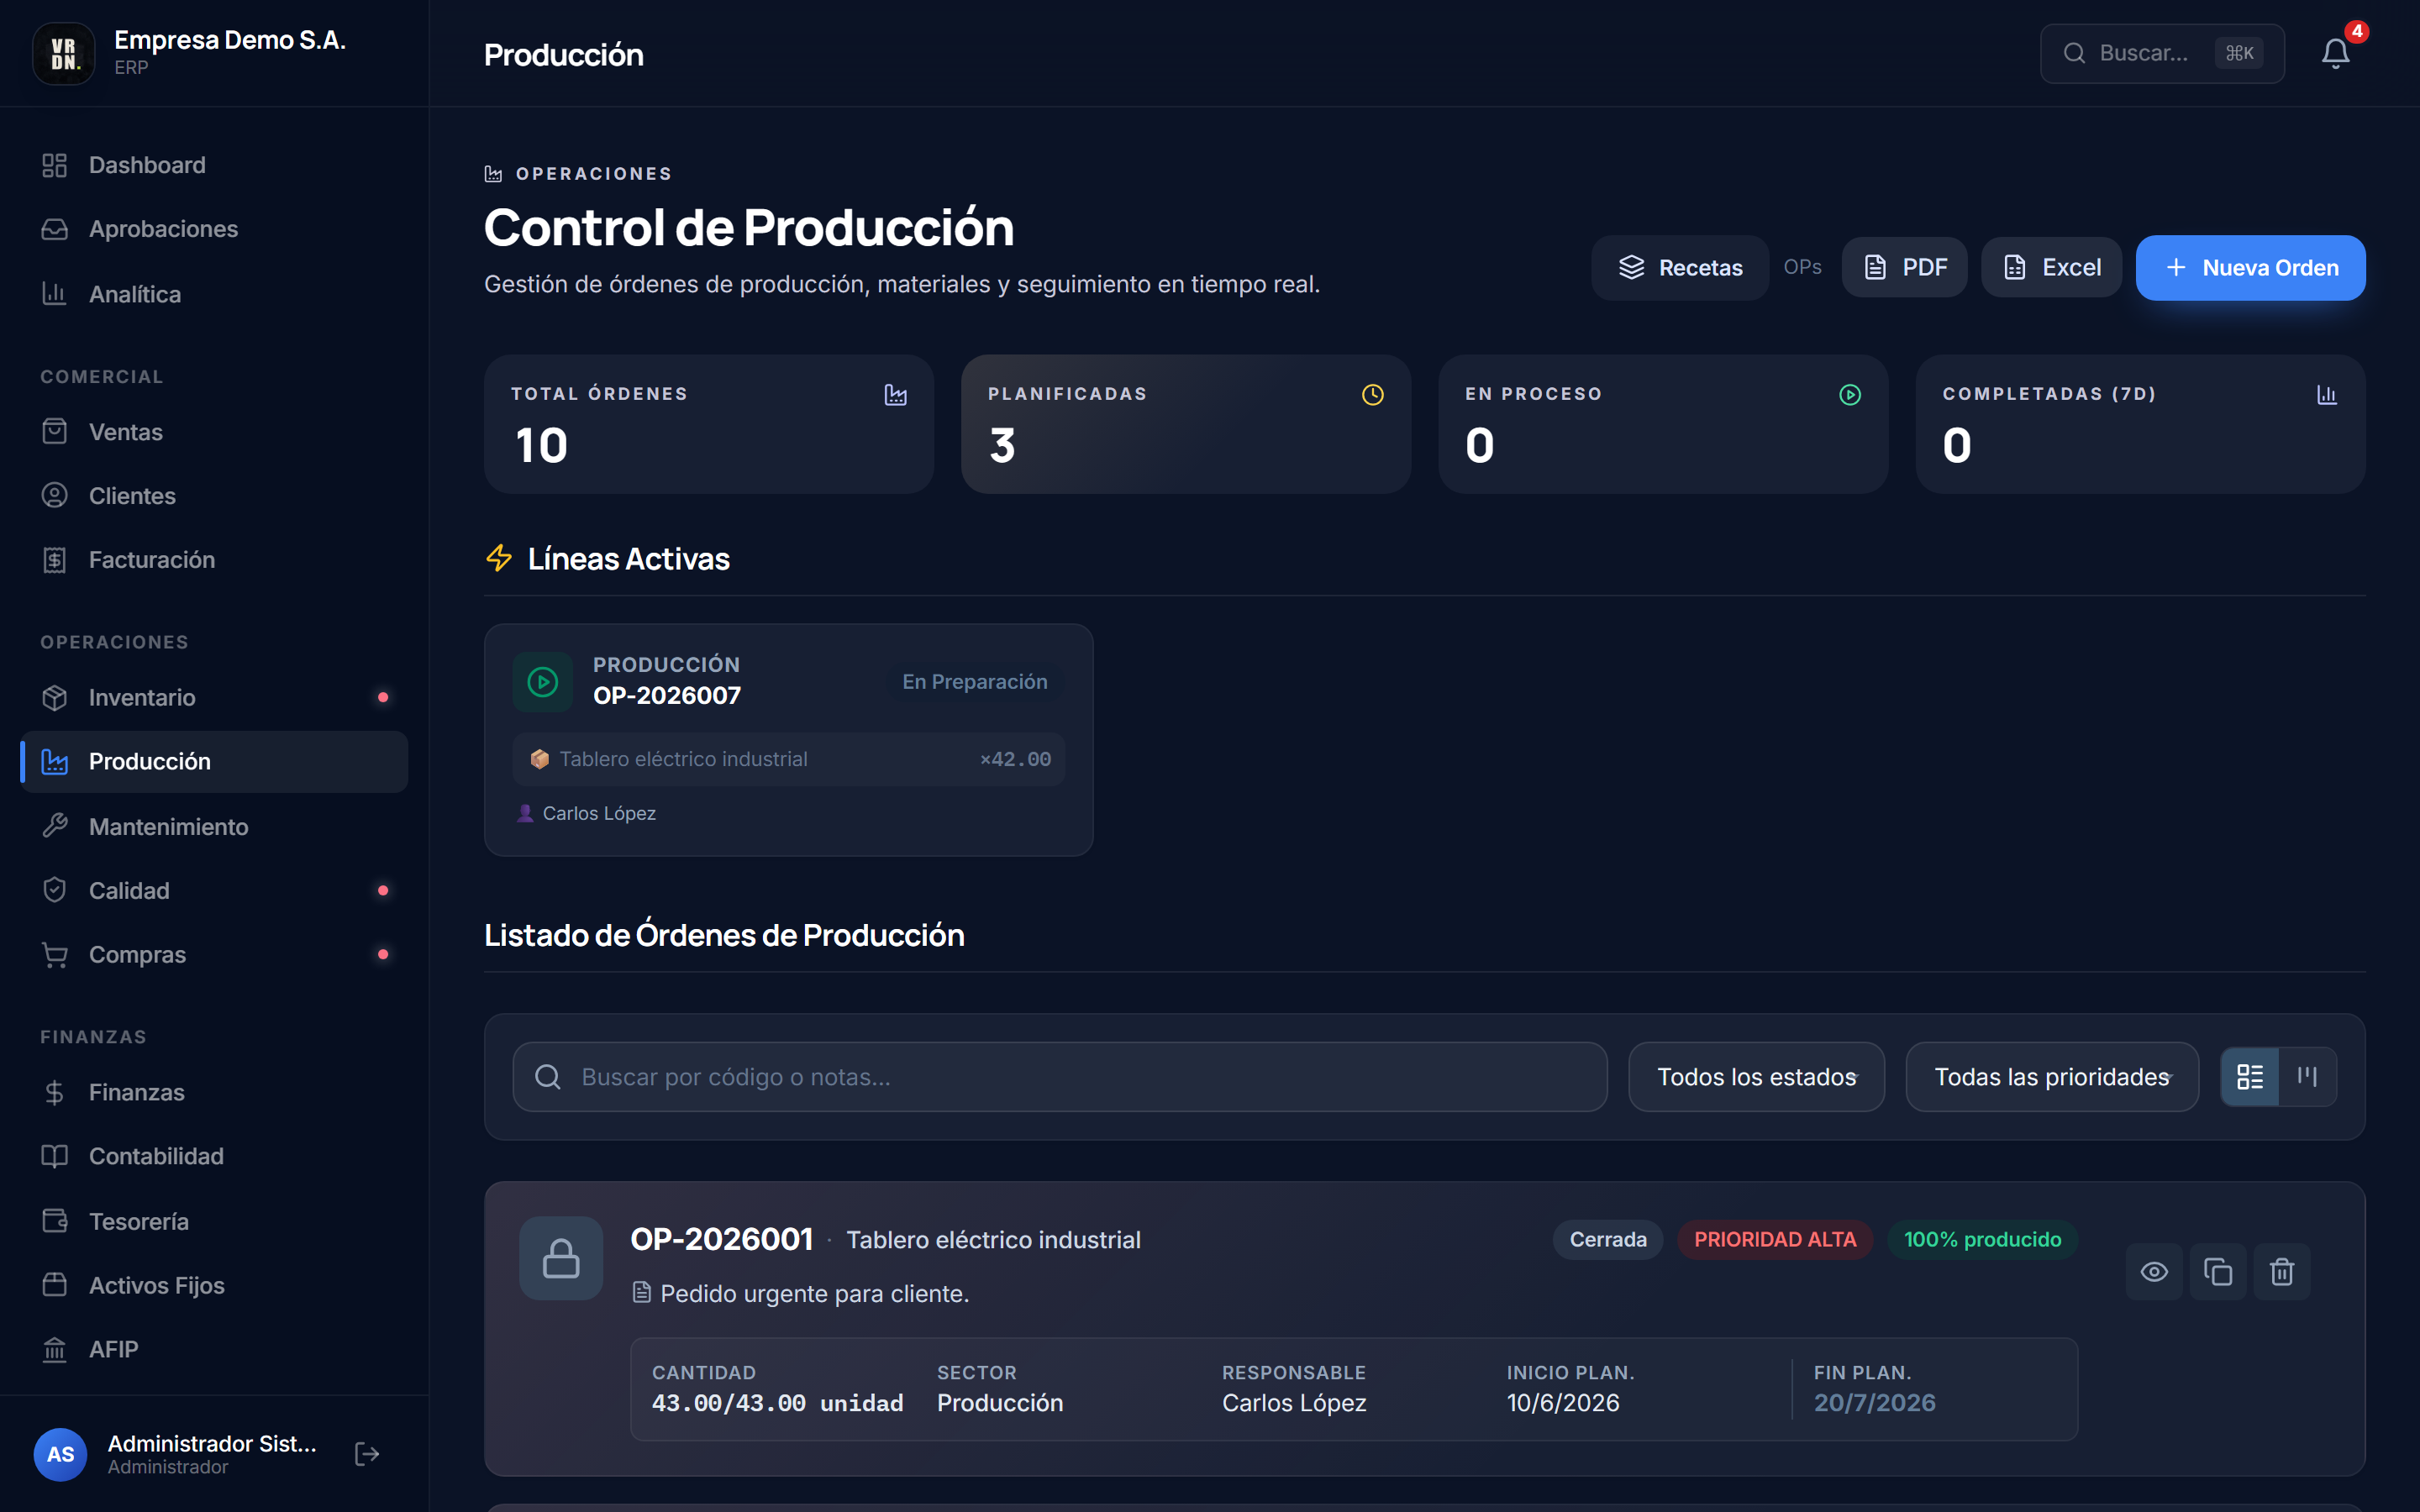Click the lock icon on OP-2026001 card
The height and width of the screenshot is (1512, 2420).
(x=561, y=1258)
